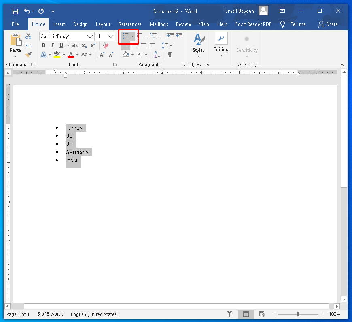Switch to Read Mode view

229,314
